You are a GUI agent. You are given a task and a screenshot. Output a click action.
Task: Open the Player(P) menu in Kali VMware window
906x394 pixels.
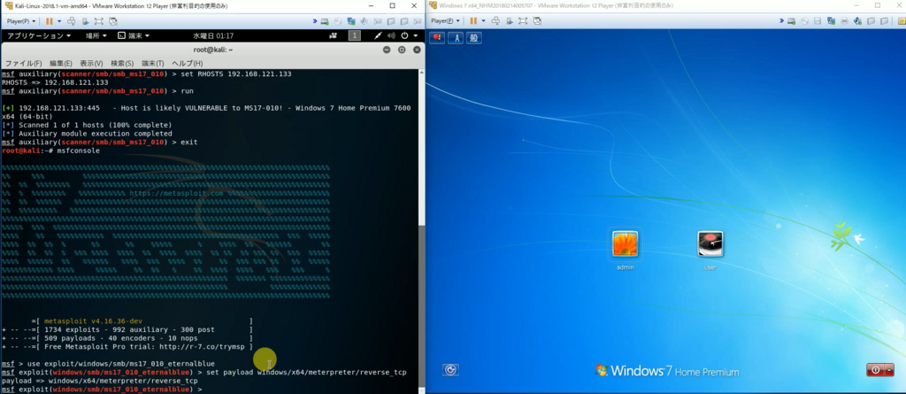[x=20, y=21]
